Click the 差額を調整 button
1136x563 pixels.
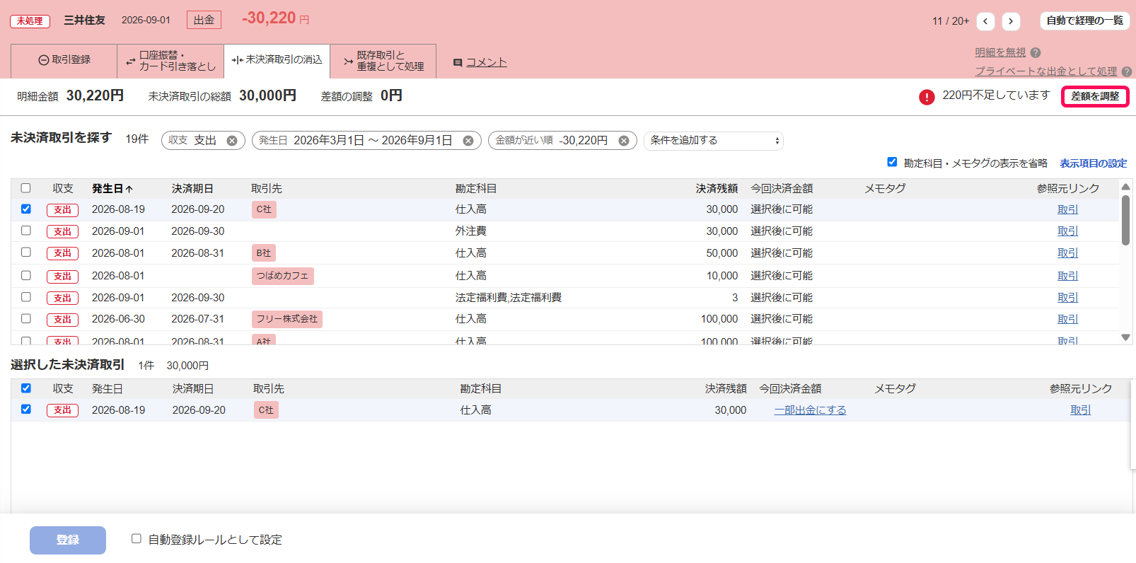(x=1095, y=96)
